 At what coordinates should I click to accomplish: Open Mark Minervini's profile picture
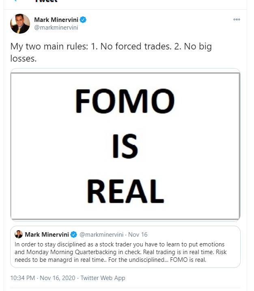click(x=20, y=24)
